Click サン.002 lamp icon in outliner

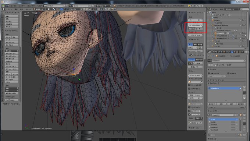point(213,46)
